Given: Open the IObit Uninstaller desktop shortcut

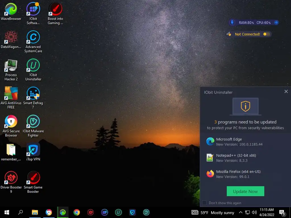Looking at the screenshot, I should [33, 70].
